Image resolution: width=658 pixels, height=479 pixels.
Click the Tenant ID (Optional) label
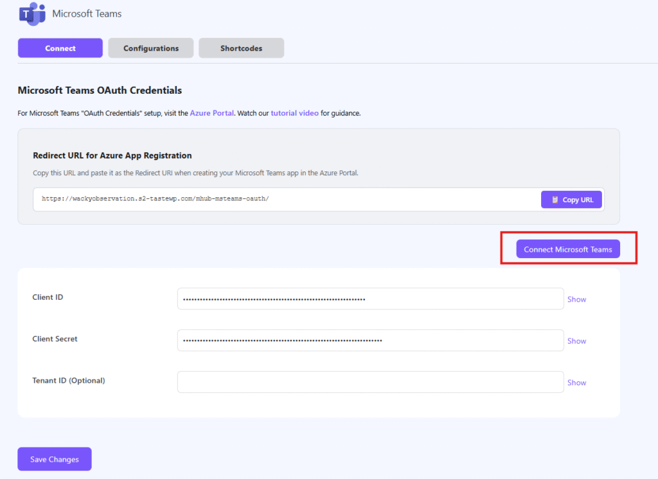(68, 381)
